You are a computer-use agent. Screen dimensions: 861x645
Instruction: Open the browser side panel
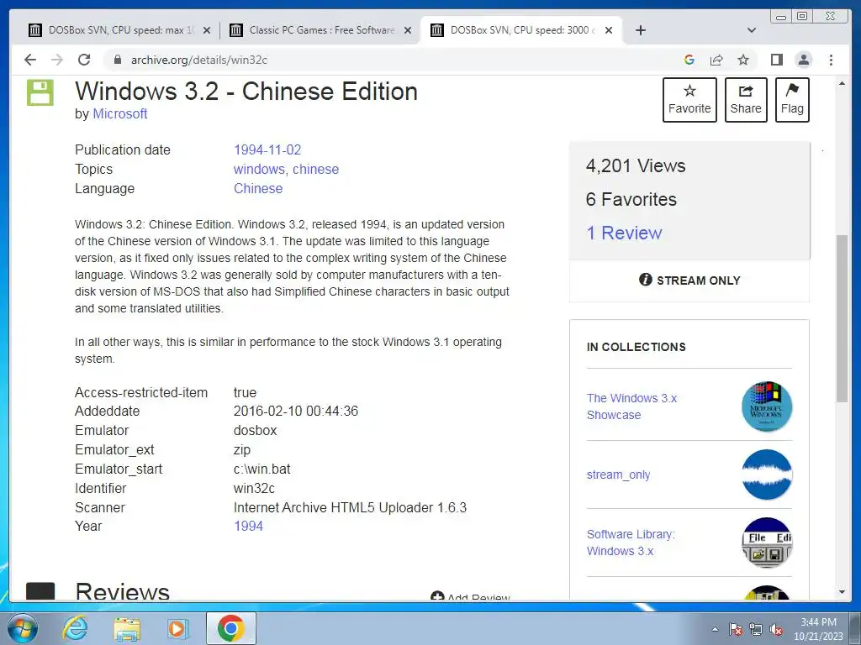pyautogui.click(x=776, y=60)
